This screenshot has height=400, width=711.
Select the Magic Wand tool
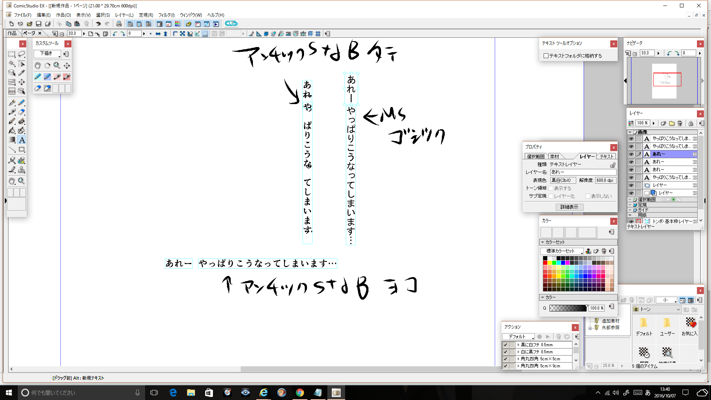point(12,64)
